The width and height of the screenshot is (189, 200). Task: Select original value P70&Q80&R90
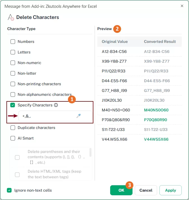[116, 120]
